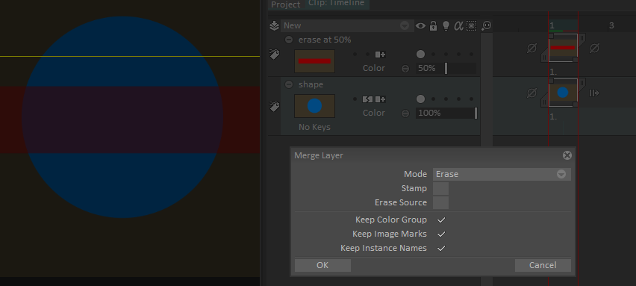Image resolution: width=636 pixels, height=286 pixels.
Task: Uncheck Keep Instance Names
Action: (441, 248)
